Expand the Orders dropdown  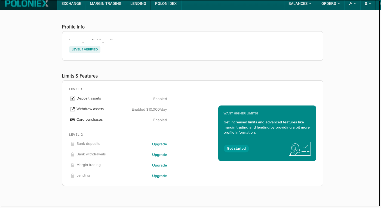331,4
